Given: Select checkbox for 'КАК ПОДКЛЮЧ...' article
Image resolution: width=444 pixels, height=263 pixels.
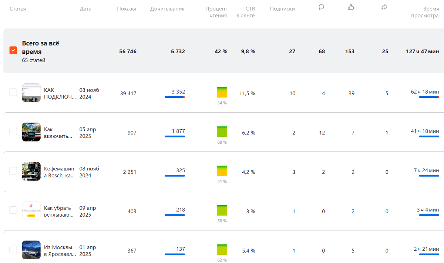Looking at the screenshot, I should pyautogui.click(x=13, y=92).
